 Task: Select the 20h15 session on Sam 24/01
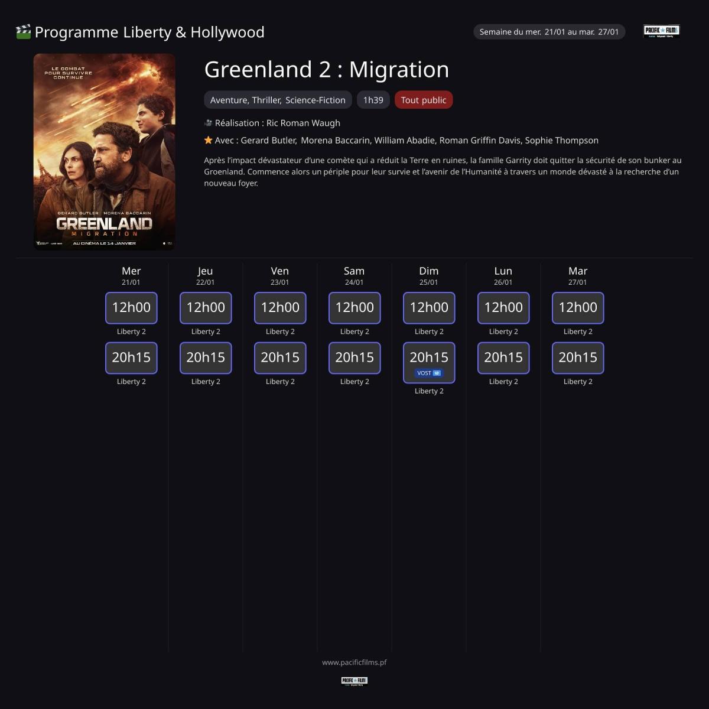point(354,357)
